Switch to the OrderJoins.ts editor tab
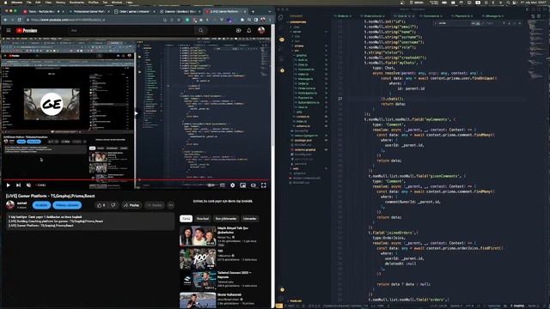Viewport: 550px width, 309px height. tap(373, 16)
